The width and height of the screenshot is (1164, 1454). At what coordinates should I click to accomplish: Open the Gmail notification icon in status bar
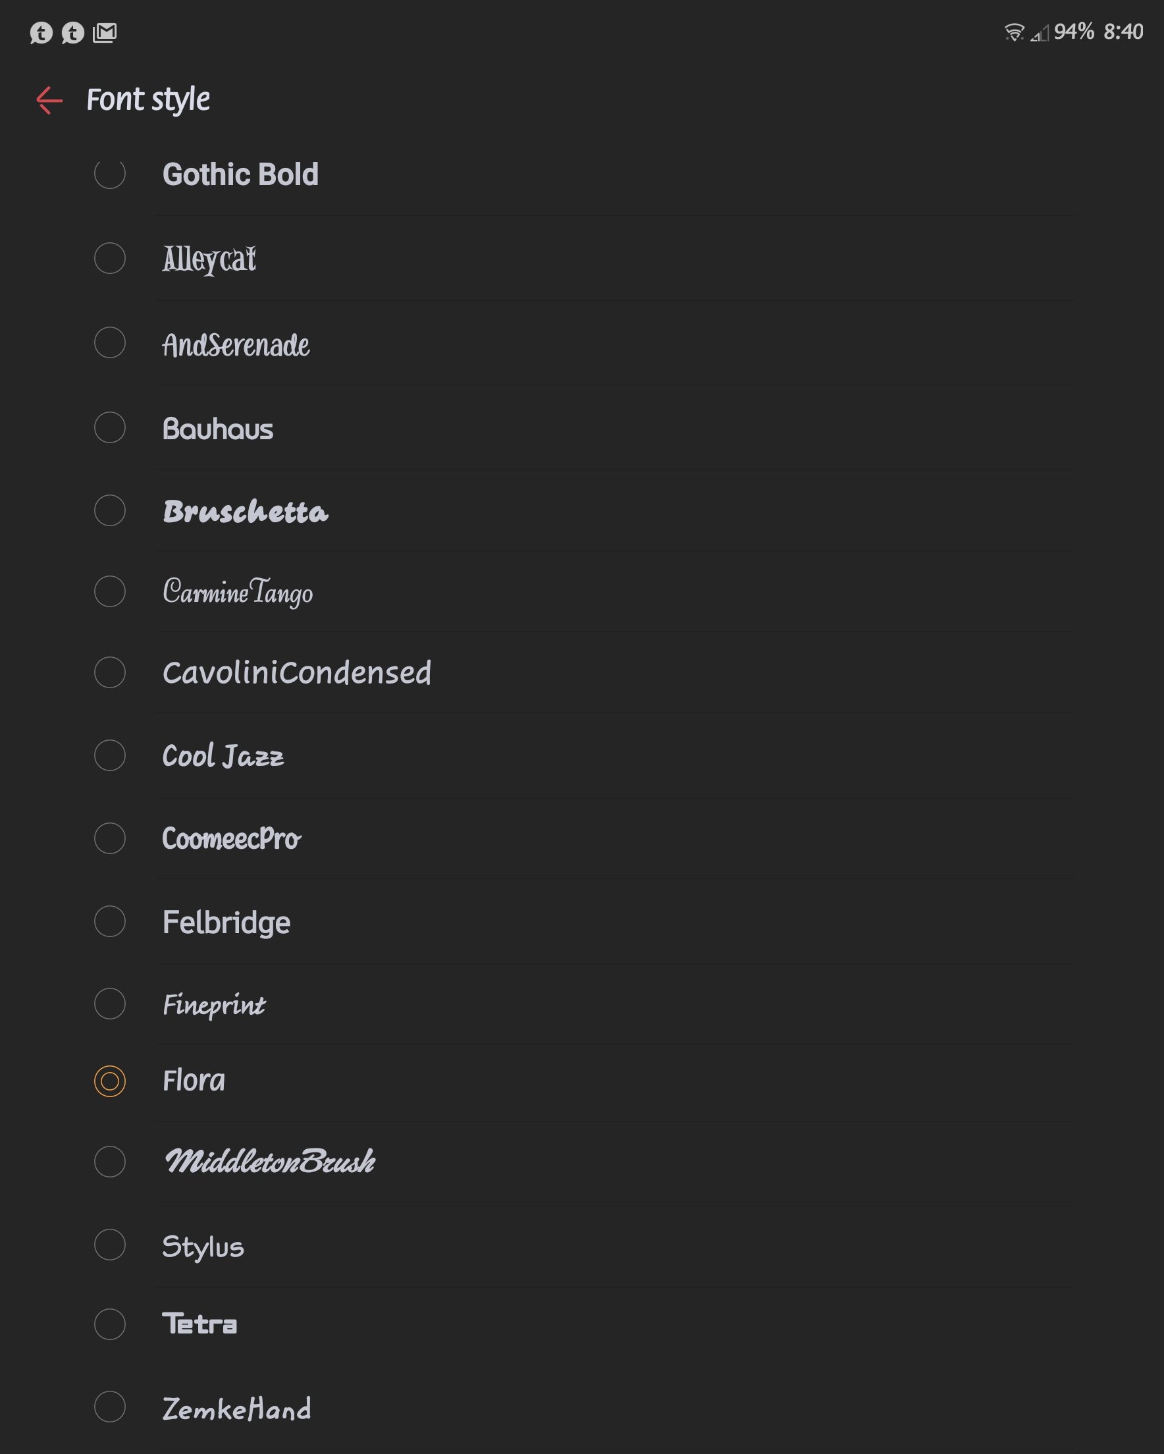[105, 32]
